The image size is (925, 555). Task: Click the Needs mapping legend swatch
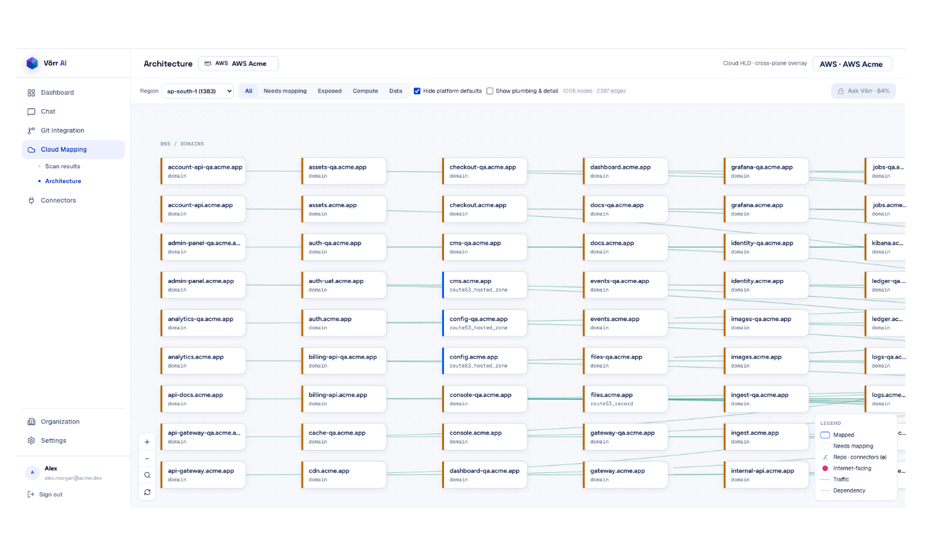tap(825, 446)
